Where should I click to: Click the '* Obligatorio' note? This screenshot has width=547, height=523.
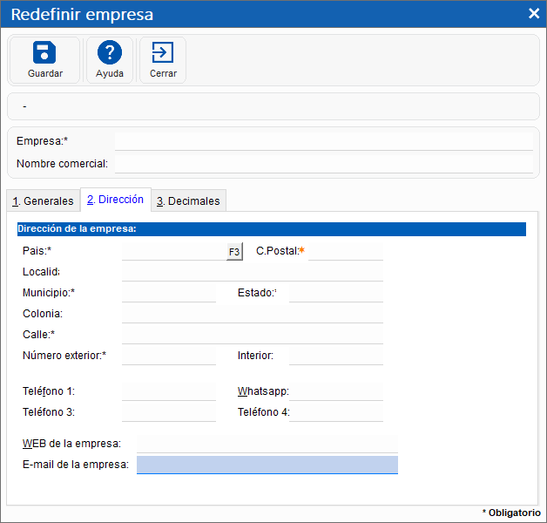511,513
